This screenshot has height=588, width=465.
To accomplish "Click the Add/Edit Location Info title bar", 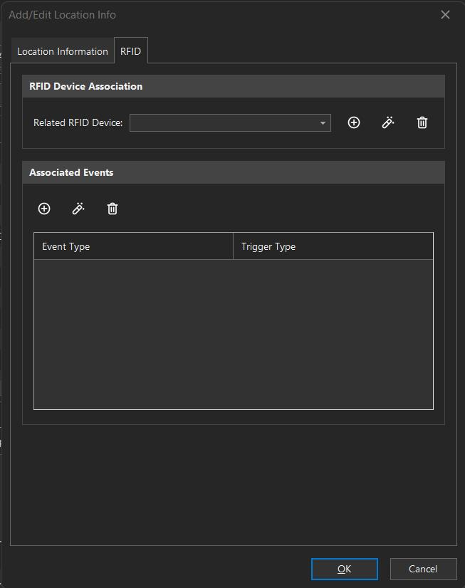I will point(214,15).
